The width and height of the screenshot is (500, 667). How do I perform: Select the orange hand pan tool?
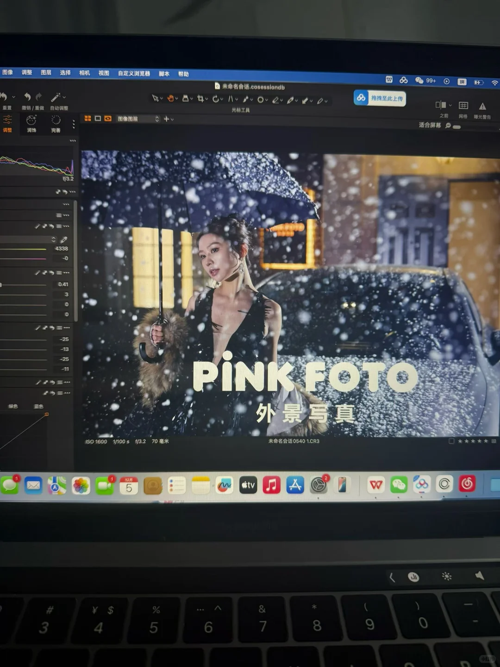click(x=170, y=98)
